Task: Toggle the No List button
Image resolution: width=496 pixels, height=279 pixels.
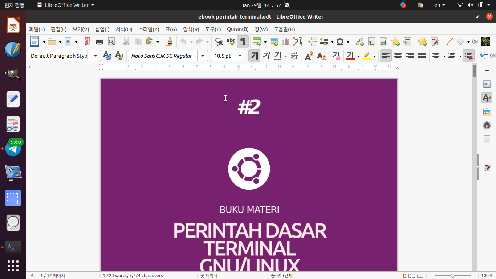Action: click(x=469, y=56)
